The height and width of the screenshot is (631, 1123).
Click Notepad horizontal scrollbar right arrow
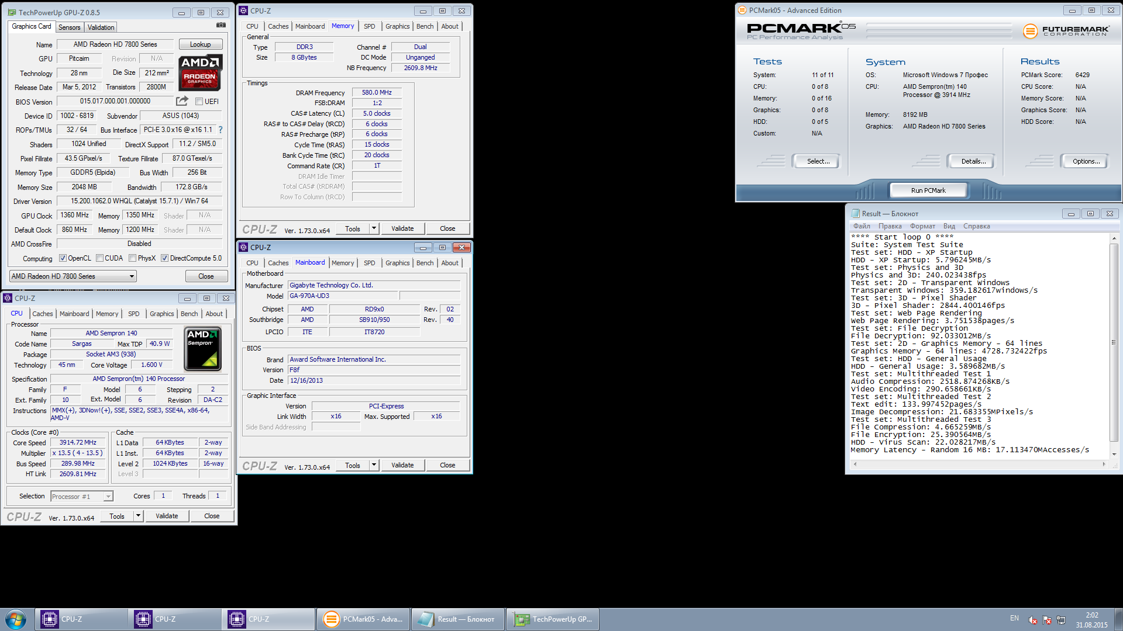coord(1104,464)
